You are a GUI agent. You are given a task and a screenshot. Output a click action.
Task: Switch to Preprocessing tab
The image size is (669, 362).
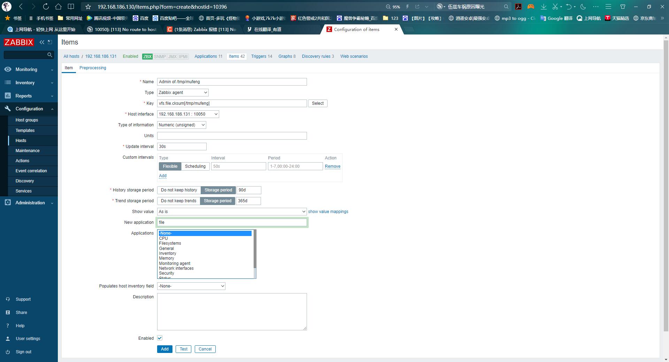(x=93, y=68)
